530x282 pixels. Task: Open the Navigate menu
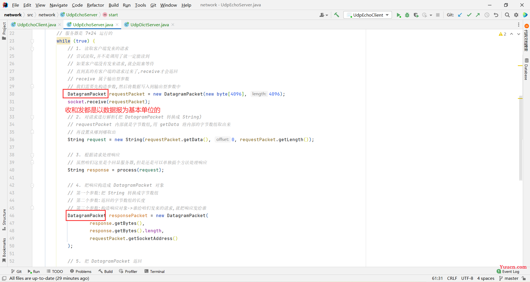click(59, 5)
